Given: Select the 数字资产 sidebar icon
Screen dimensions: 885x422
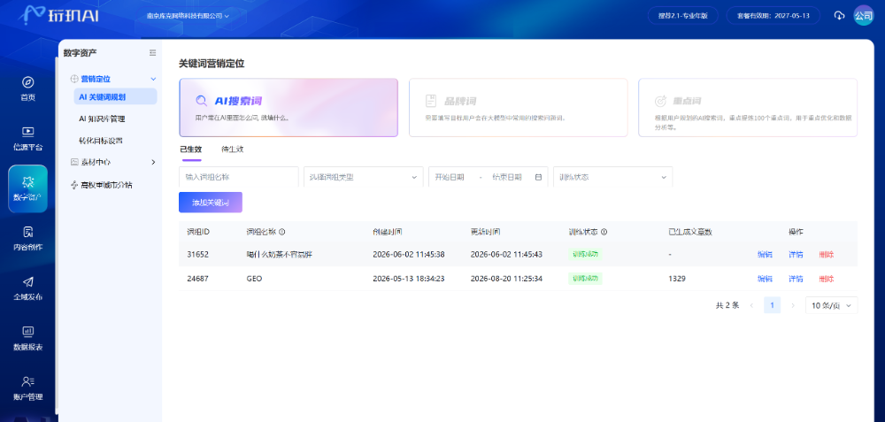Looking at the screenshot, I should pos(27,181).
